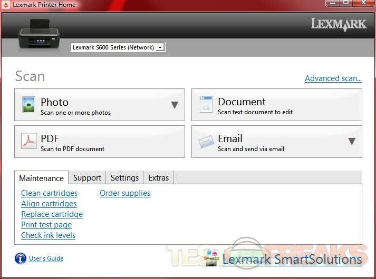Choose Align cartridges
This screenshot has width=376, height=279.
[49, 204]
